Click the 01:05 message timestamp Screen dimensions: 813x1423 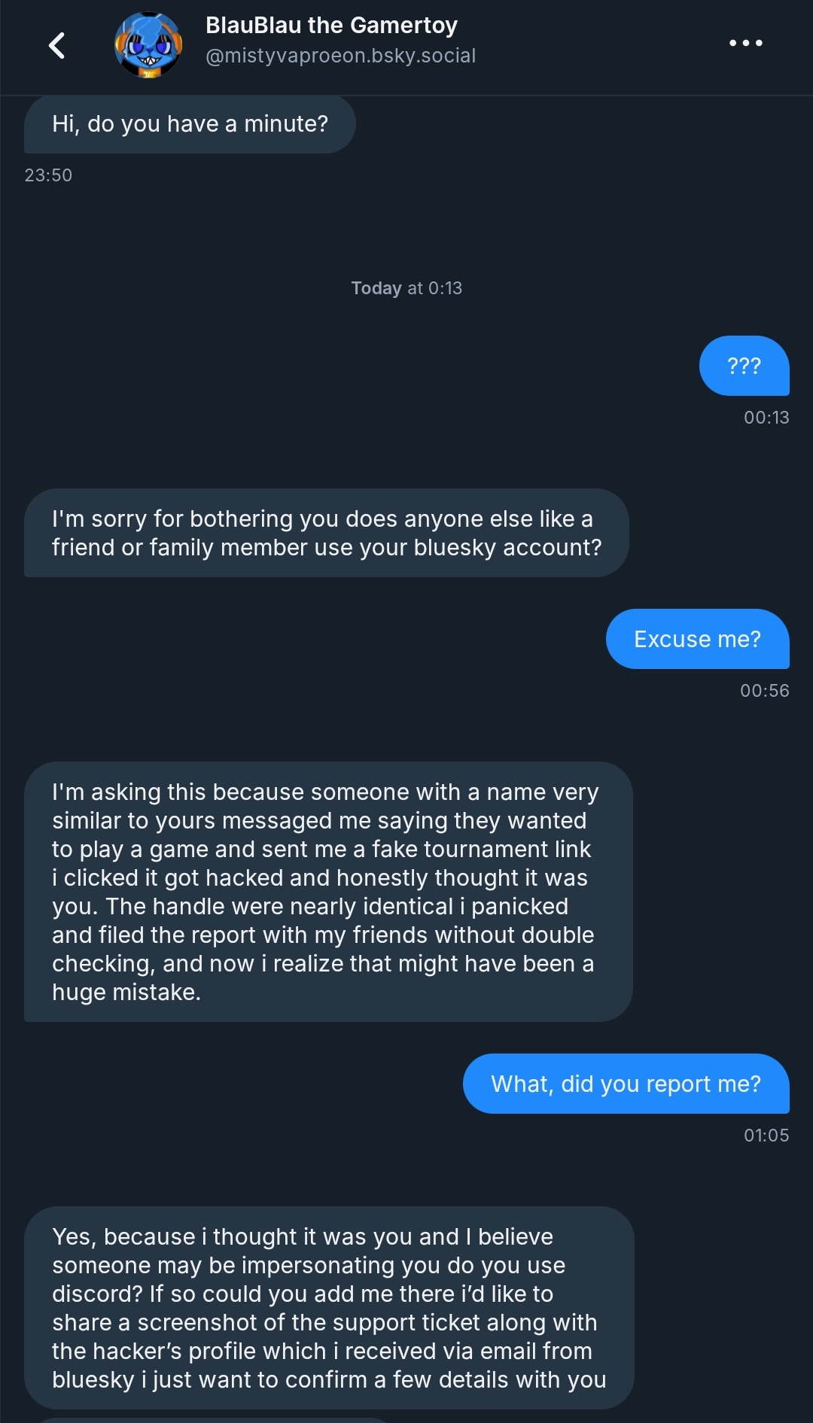coord(766,1136)
